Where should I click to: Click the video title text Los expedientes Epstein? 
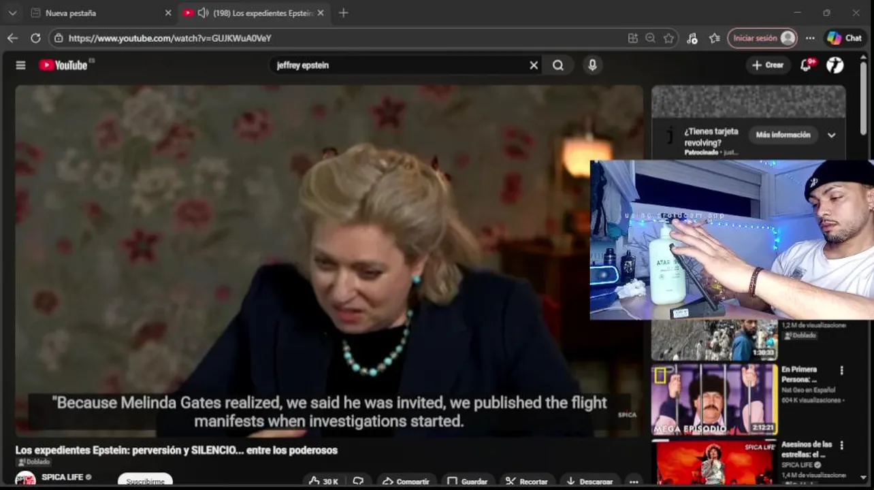pos(176,450)
